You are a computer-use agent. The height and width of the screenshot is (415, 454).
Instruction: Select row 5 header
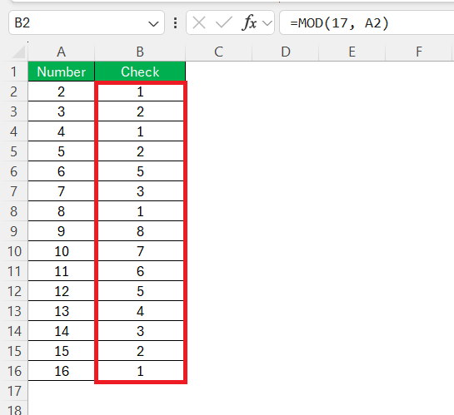(x=14, y=151)
